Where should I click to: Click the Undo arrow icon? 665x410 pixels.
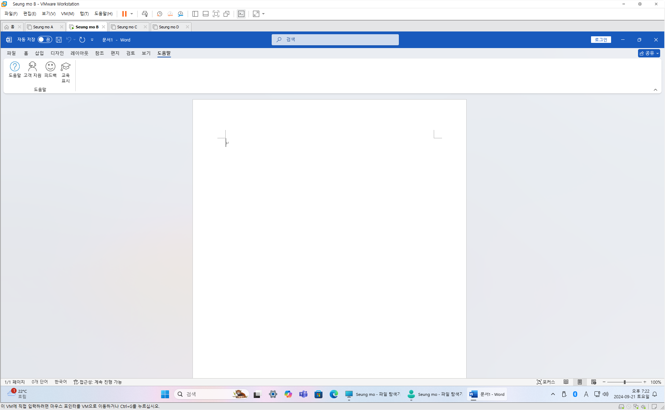[x=69, y=40]
